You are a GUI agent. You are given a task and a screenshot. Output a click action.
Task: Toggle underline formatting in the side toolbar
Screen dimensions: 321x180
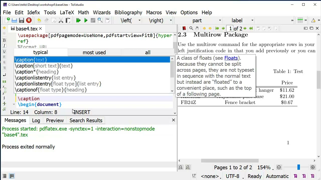(4, 51)
